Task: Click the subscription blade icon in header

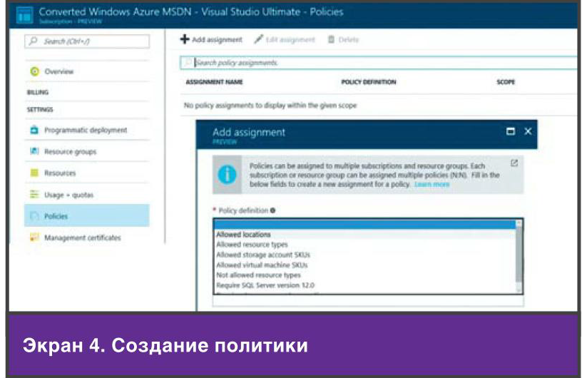Action: [x=25, y=15]
